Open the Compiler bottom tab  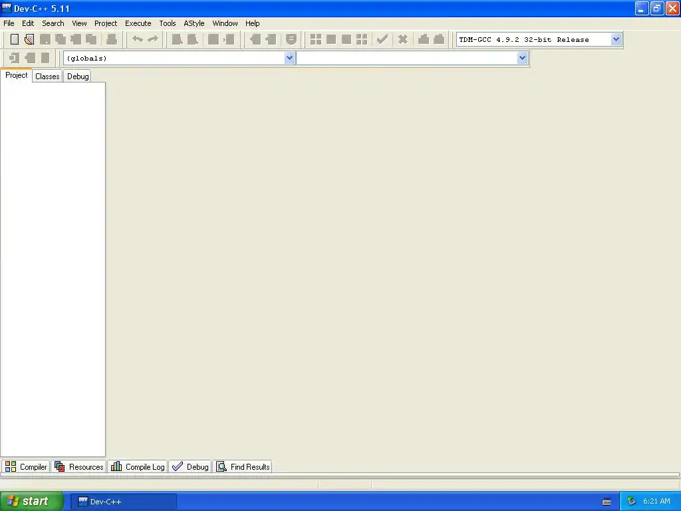click(26, 466)
